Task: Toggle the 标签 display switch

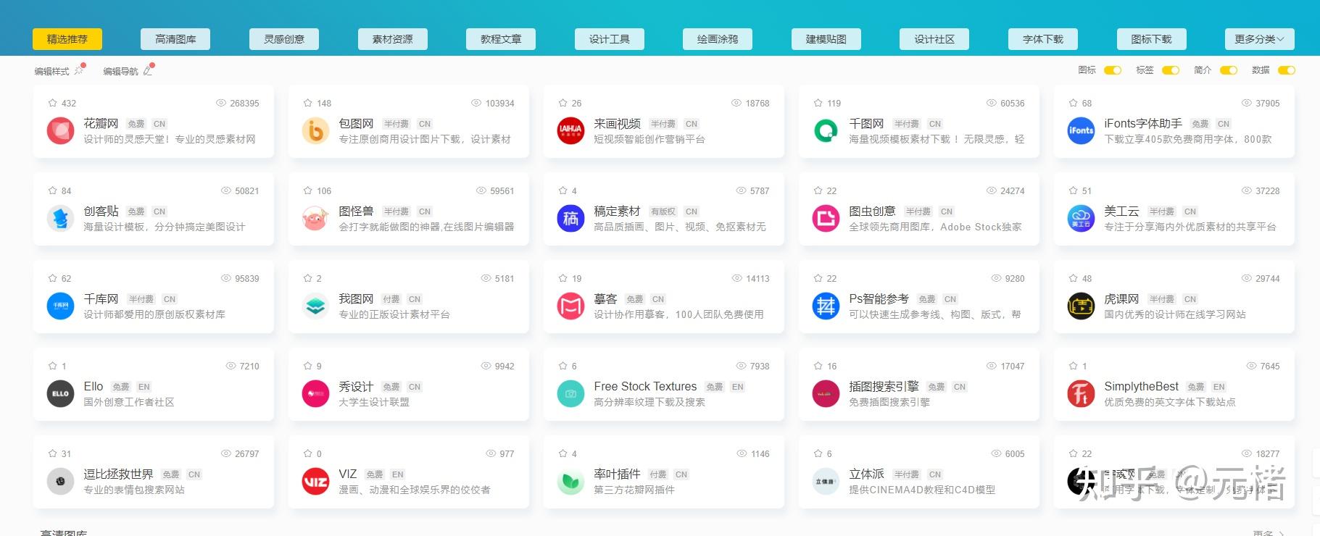Action: click(x=1171, y=70)
